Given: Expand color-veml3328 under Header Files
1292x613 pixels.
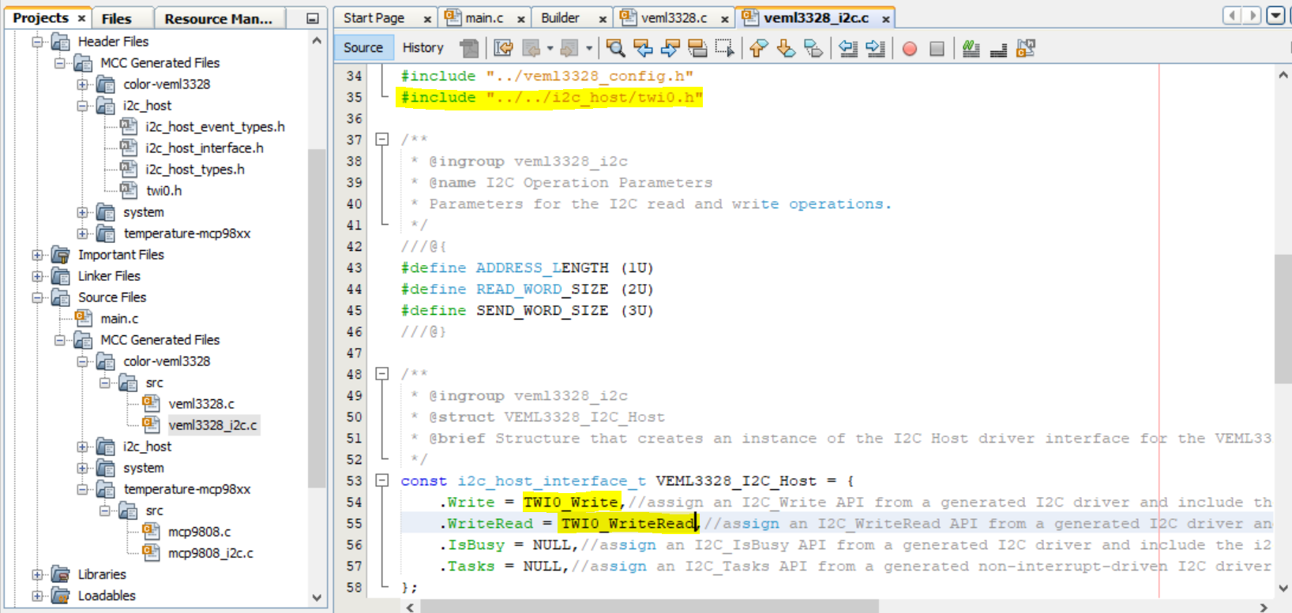Looking at the screenshot, I should (82, 84).
